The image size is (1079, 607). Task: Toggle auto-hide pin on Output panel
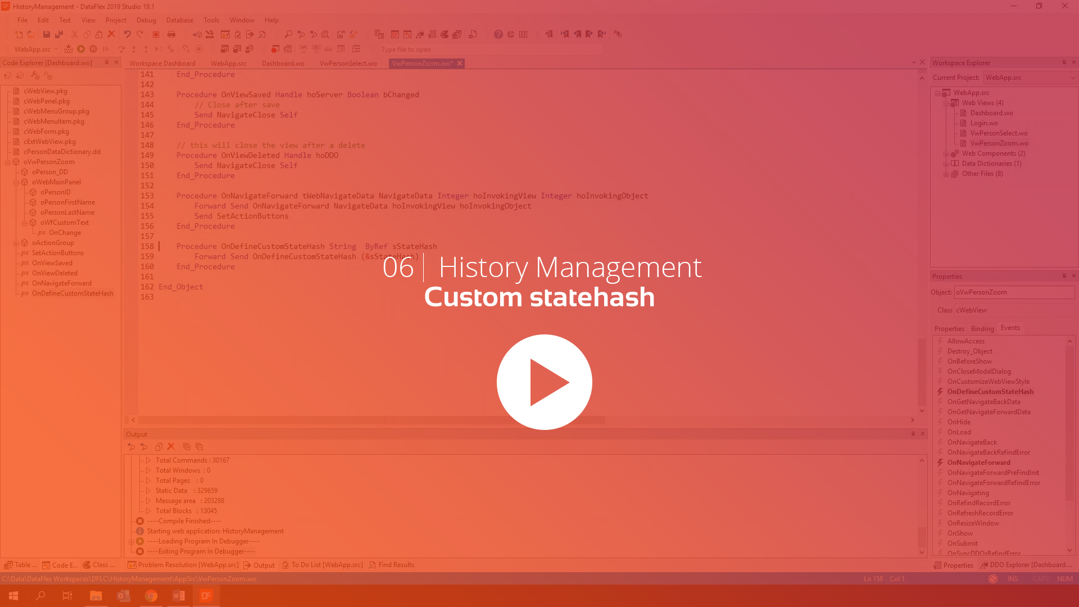click(x=914, y=434)
